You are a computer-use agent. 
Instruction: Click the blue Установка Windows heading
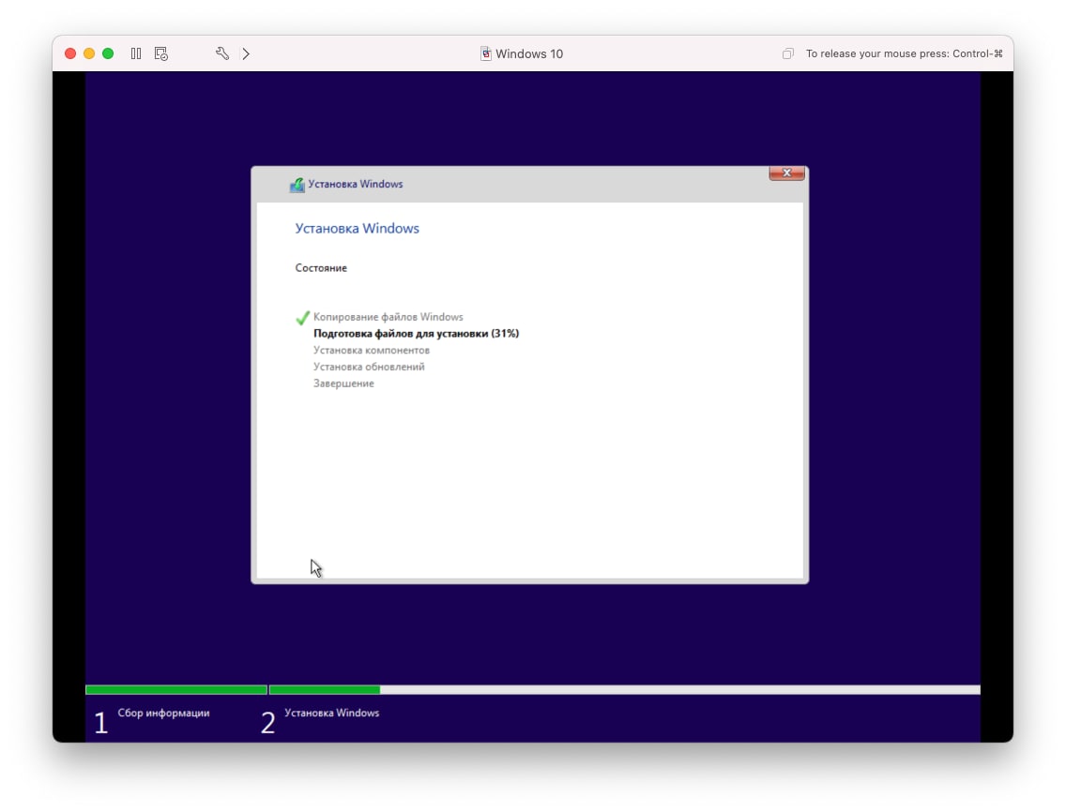(x=357, y=228)
